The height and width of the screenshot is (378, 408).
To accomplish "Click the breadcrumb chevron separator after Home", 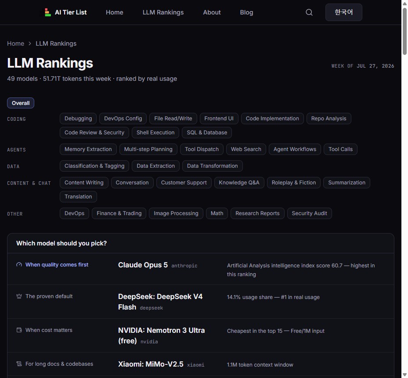I will coord(30,43).
